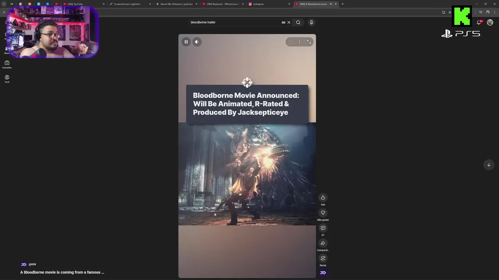Viewport: 499px width, 280px height.
Task: Click install/cast icon in address bar
Action: point(443,12)
